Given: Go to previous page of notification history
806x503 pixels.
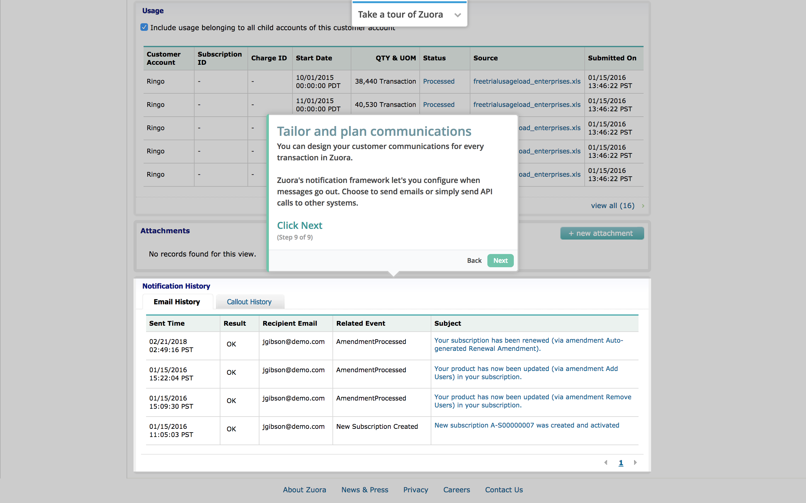Looking at the screenshot, I should [x=606, y=462].
